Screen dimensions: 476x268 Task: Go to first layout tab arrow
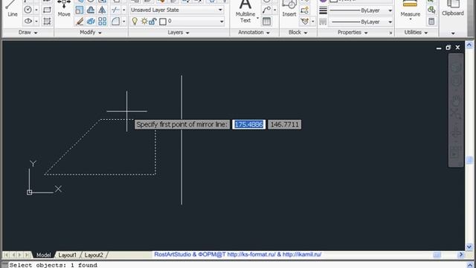point(6,255)
